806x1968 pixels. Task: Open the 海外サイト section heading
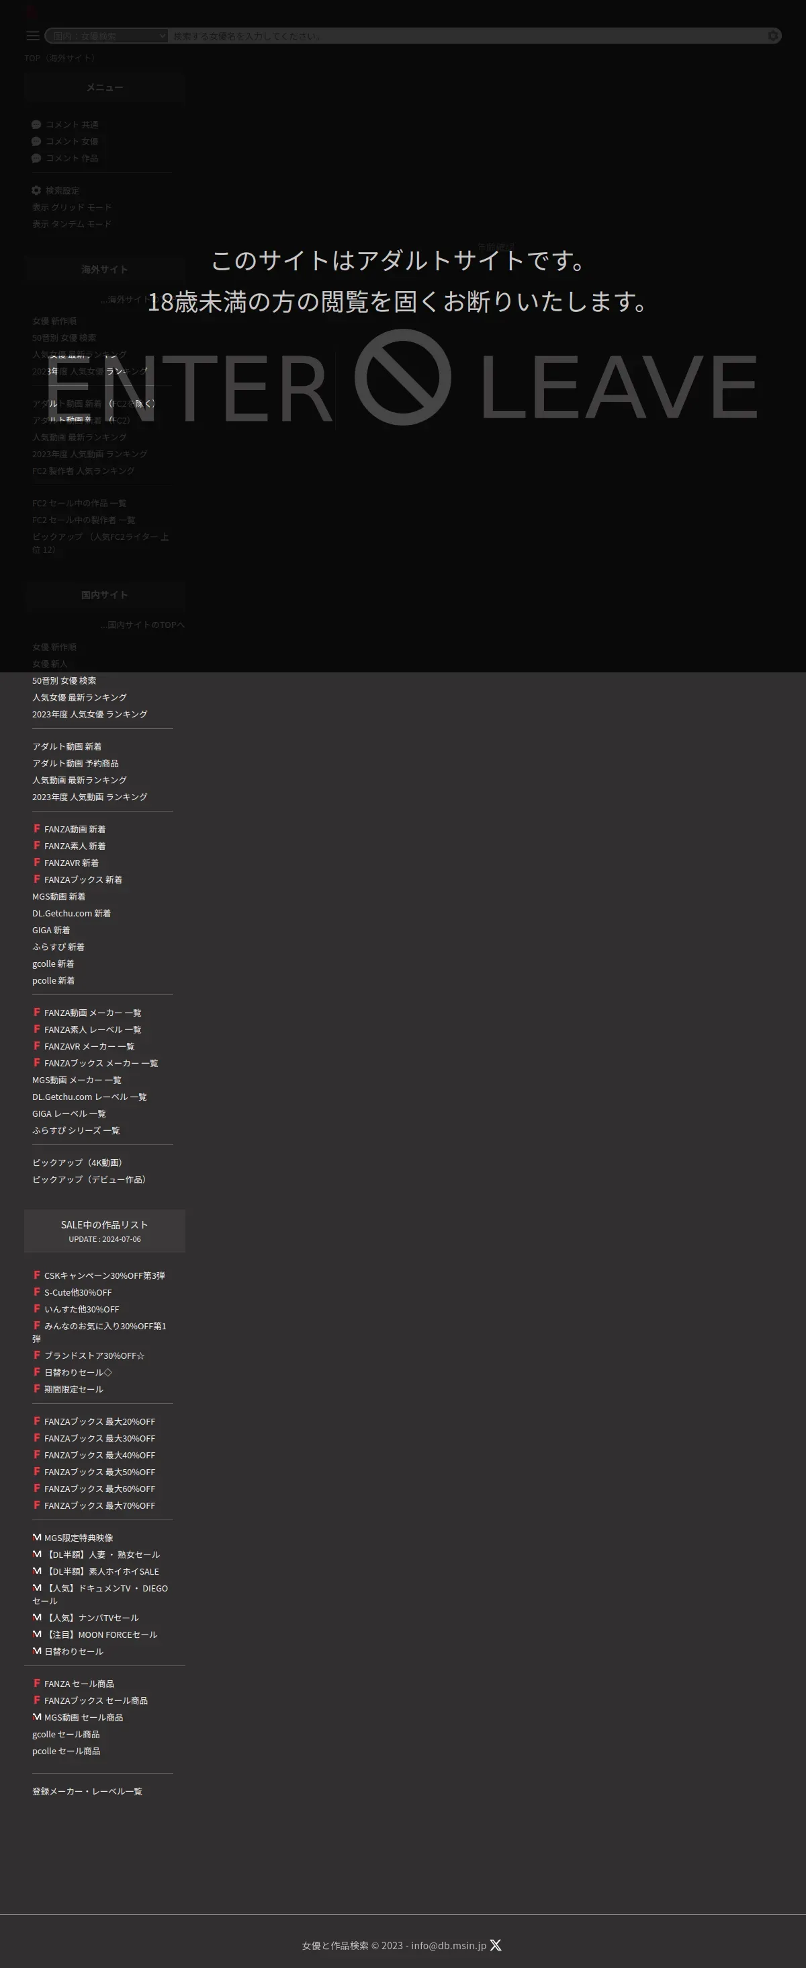105,269
